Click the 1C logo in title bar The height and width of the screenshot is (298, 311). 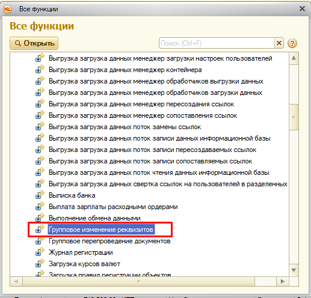coord(7,9)
